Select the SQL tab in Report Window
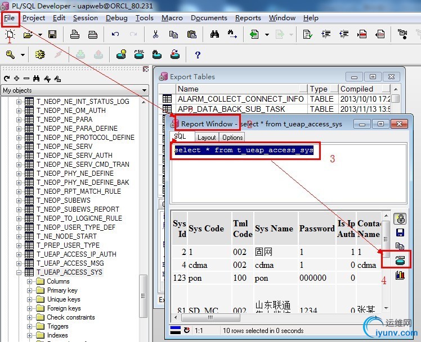This screenshot has width=421, height=342. (x=180, y=136)
